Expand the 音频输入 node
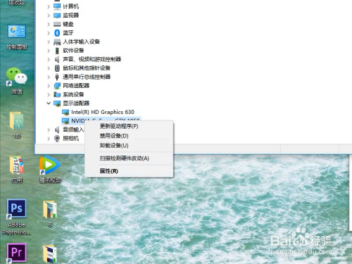The image size is (352, 264). (x=49, y=130)
